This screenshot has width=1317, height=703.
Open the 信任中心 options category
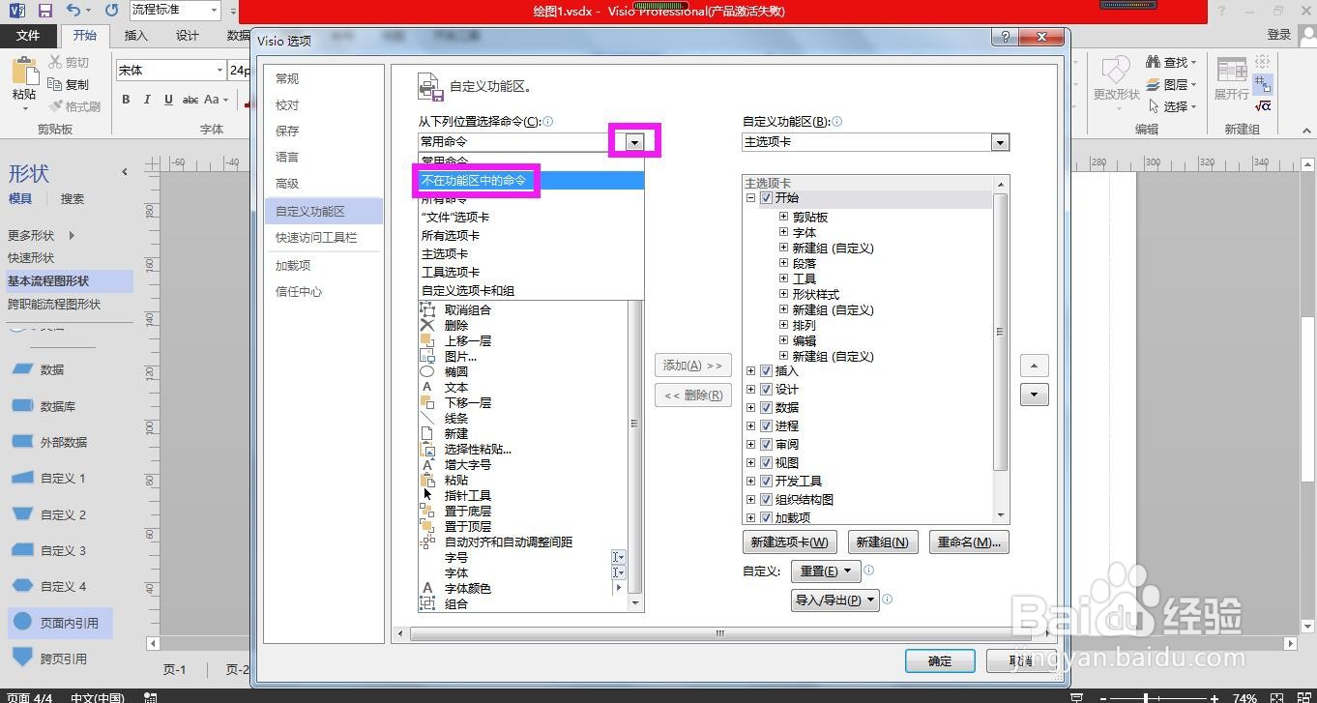point(323,291)
